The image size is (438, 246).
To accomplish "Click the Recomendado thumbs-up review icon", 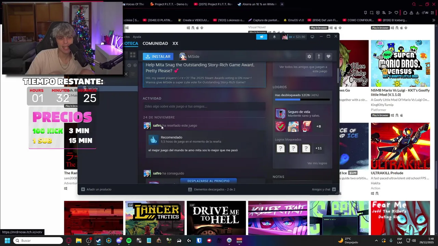I will [x=154, y=139].
